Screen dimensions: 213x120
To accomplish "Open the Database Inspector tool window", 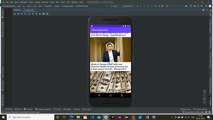I will [43, 109].
